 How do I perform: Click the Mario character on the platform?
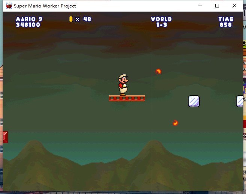(x=123, y=84)
